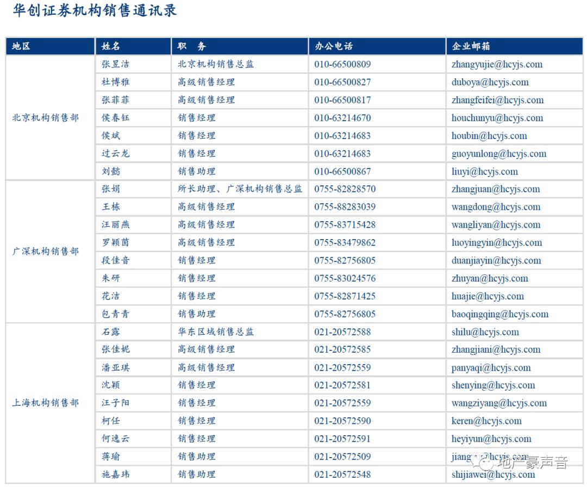Click the email wangdong@hcyjs.com
This screenshot has height=488, width=587.
(x=496, y=207)
